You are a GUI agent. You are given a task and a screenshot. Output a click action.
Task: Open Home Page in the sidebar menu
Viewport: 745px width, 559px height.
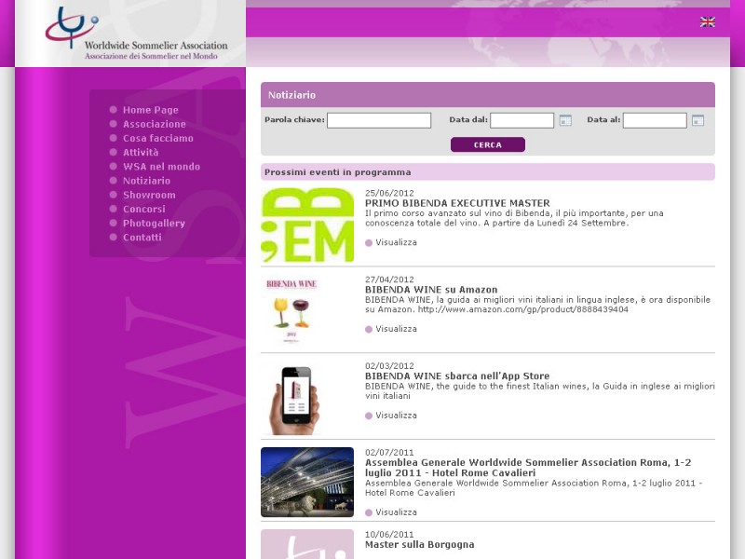click(x=151, y=110)
